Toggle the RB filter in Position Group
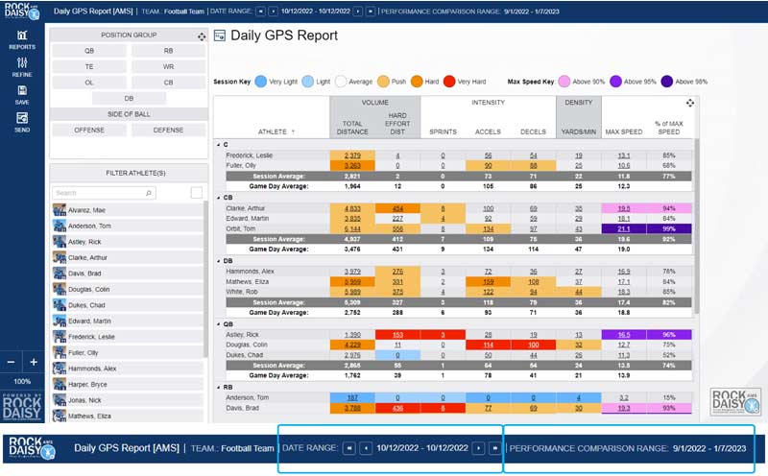The image size is (768, 476). click(x=169, y=51)
